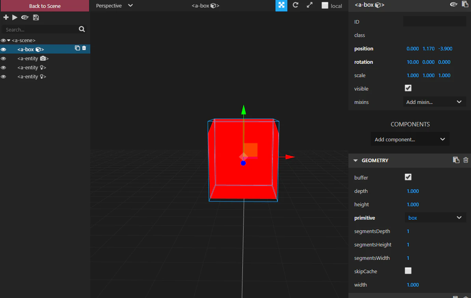The width and height of the screenshot is (471, 298).
Task: Edit scale Y value
Action: pos(428,75)
